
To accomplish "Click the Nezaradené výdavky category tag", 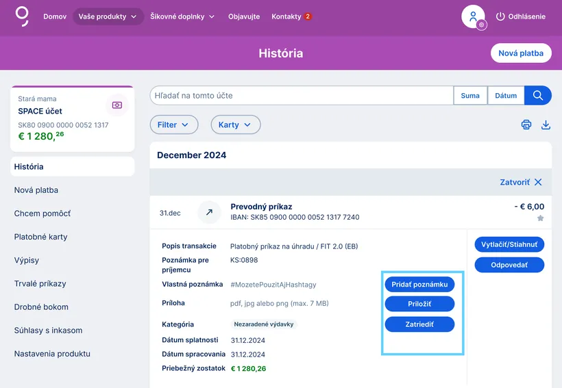I will pos(264,324).
